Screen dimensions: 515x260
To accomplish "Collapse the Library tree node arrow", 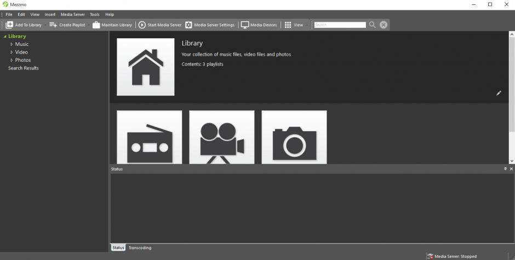I will [x=5, y=37].
